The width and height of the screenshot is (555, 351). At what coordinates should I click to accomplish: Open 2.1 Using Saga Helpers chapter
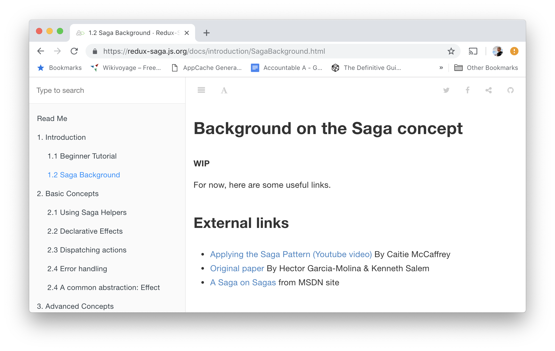(x=87, y=212)
